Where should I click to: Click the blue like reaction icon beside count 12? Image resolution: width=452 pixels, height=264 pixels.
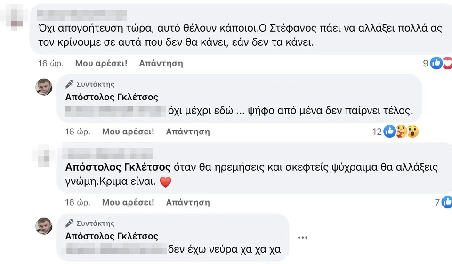pyautogui.click(x=389, y=132)
